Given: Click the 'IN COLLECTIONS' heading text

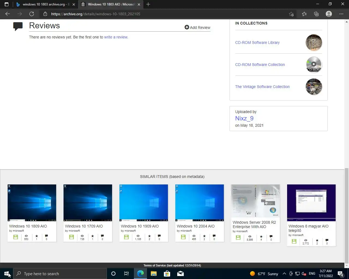Looking at the screenshot, I should 251,23.
